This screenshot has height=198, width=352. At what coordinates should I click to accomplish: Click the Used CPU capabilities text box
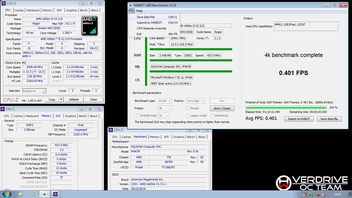pyautogui.click(x=306, y=26)
